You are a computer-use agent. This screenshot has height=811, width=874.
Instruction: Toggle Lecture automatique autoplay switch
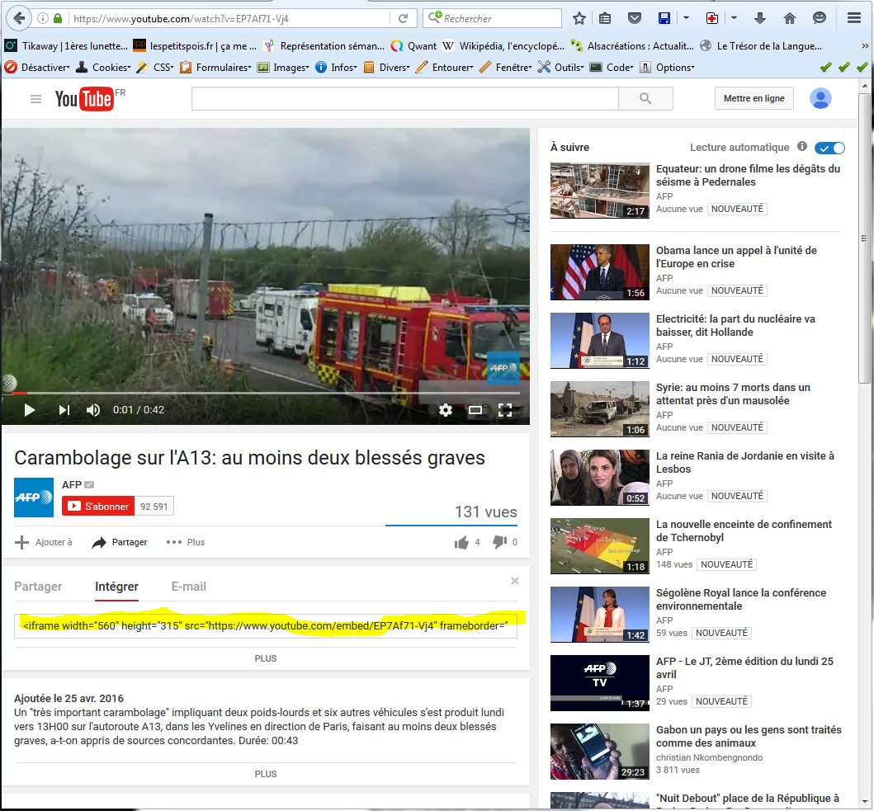click(829, 148)
